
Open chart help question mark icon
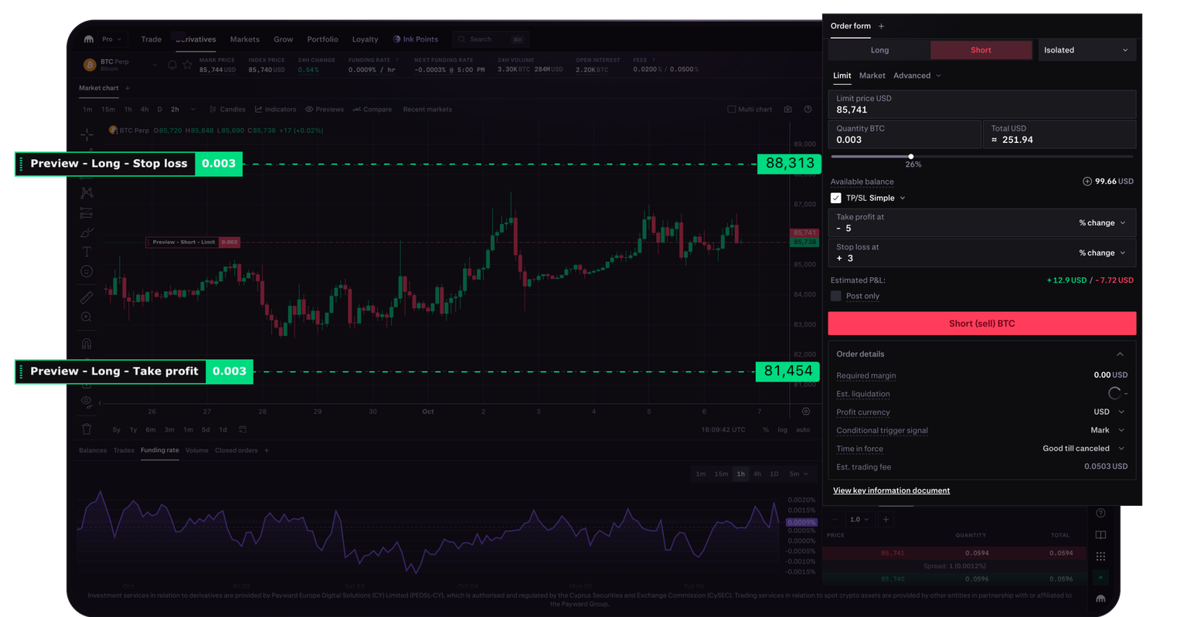pyautogui.click(x=808, y=110)
